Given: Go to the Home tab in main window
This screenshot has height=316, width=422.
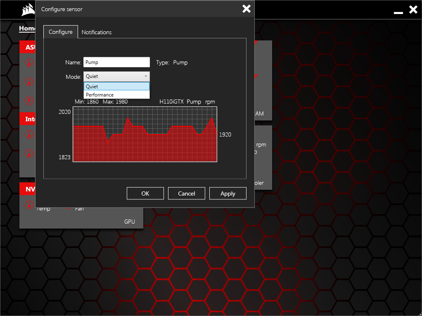Looking at the screenshot, I should coord(27,28).
